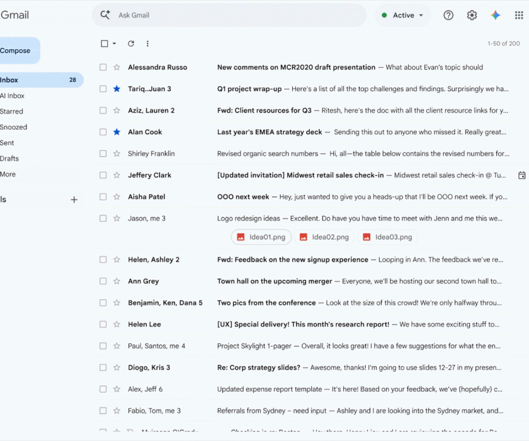Check the Alessandra Russo email checkbox
Viewport: 529px width, 441px height.
103,67
